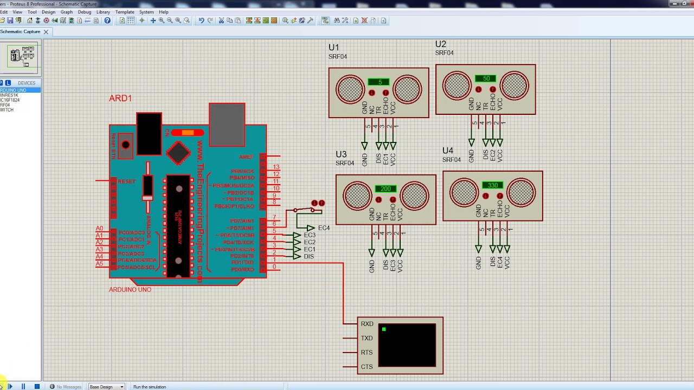
Task: Click the EC4 terminal label
Action: pyautogui.click(x=324, y=228)
